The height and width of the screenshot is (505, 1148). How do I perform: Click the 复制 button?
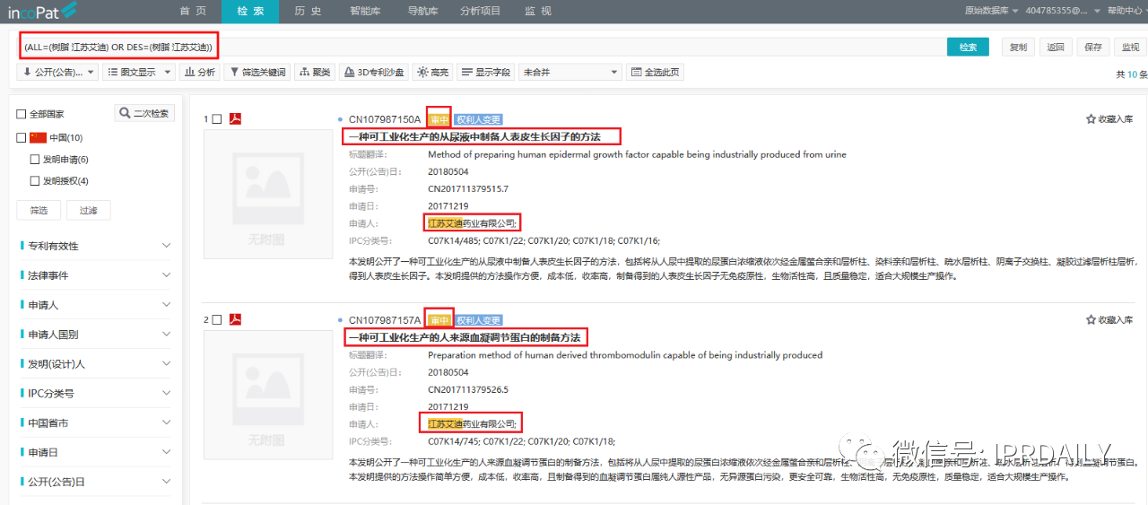1018,47
